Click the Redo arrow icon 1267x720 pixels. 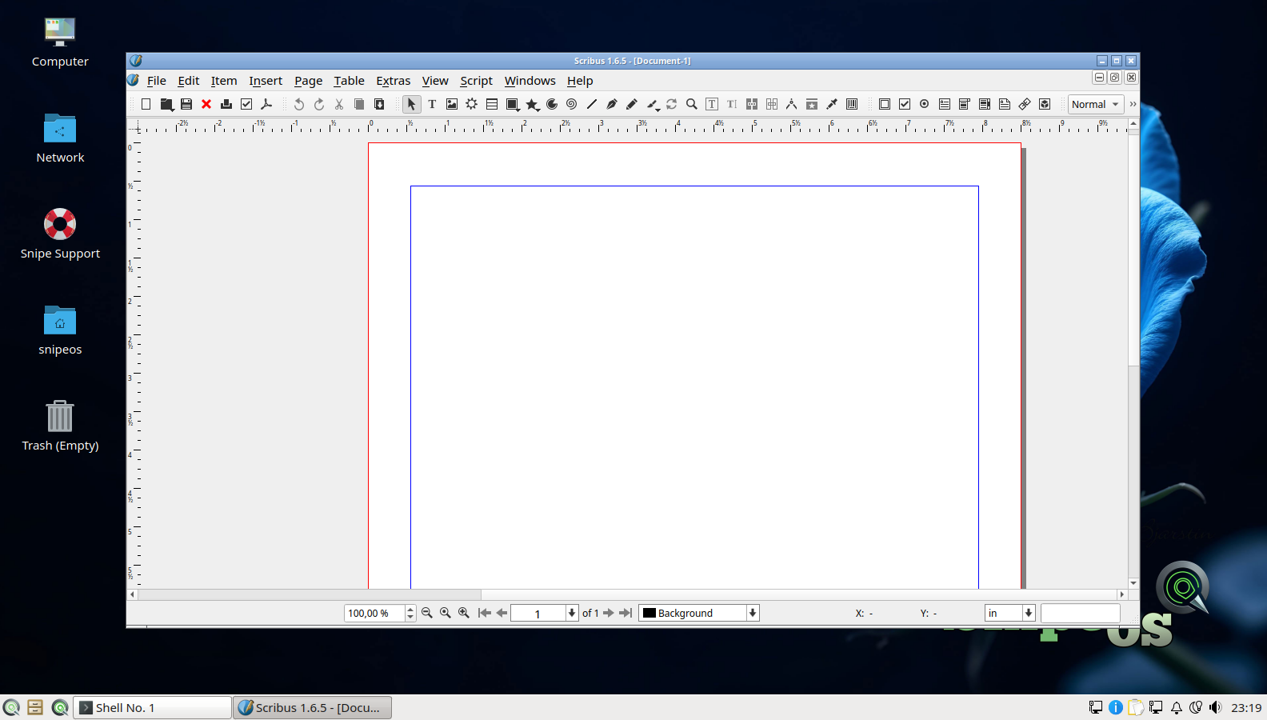(x=319, y=104)
